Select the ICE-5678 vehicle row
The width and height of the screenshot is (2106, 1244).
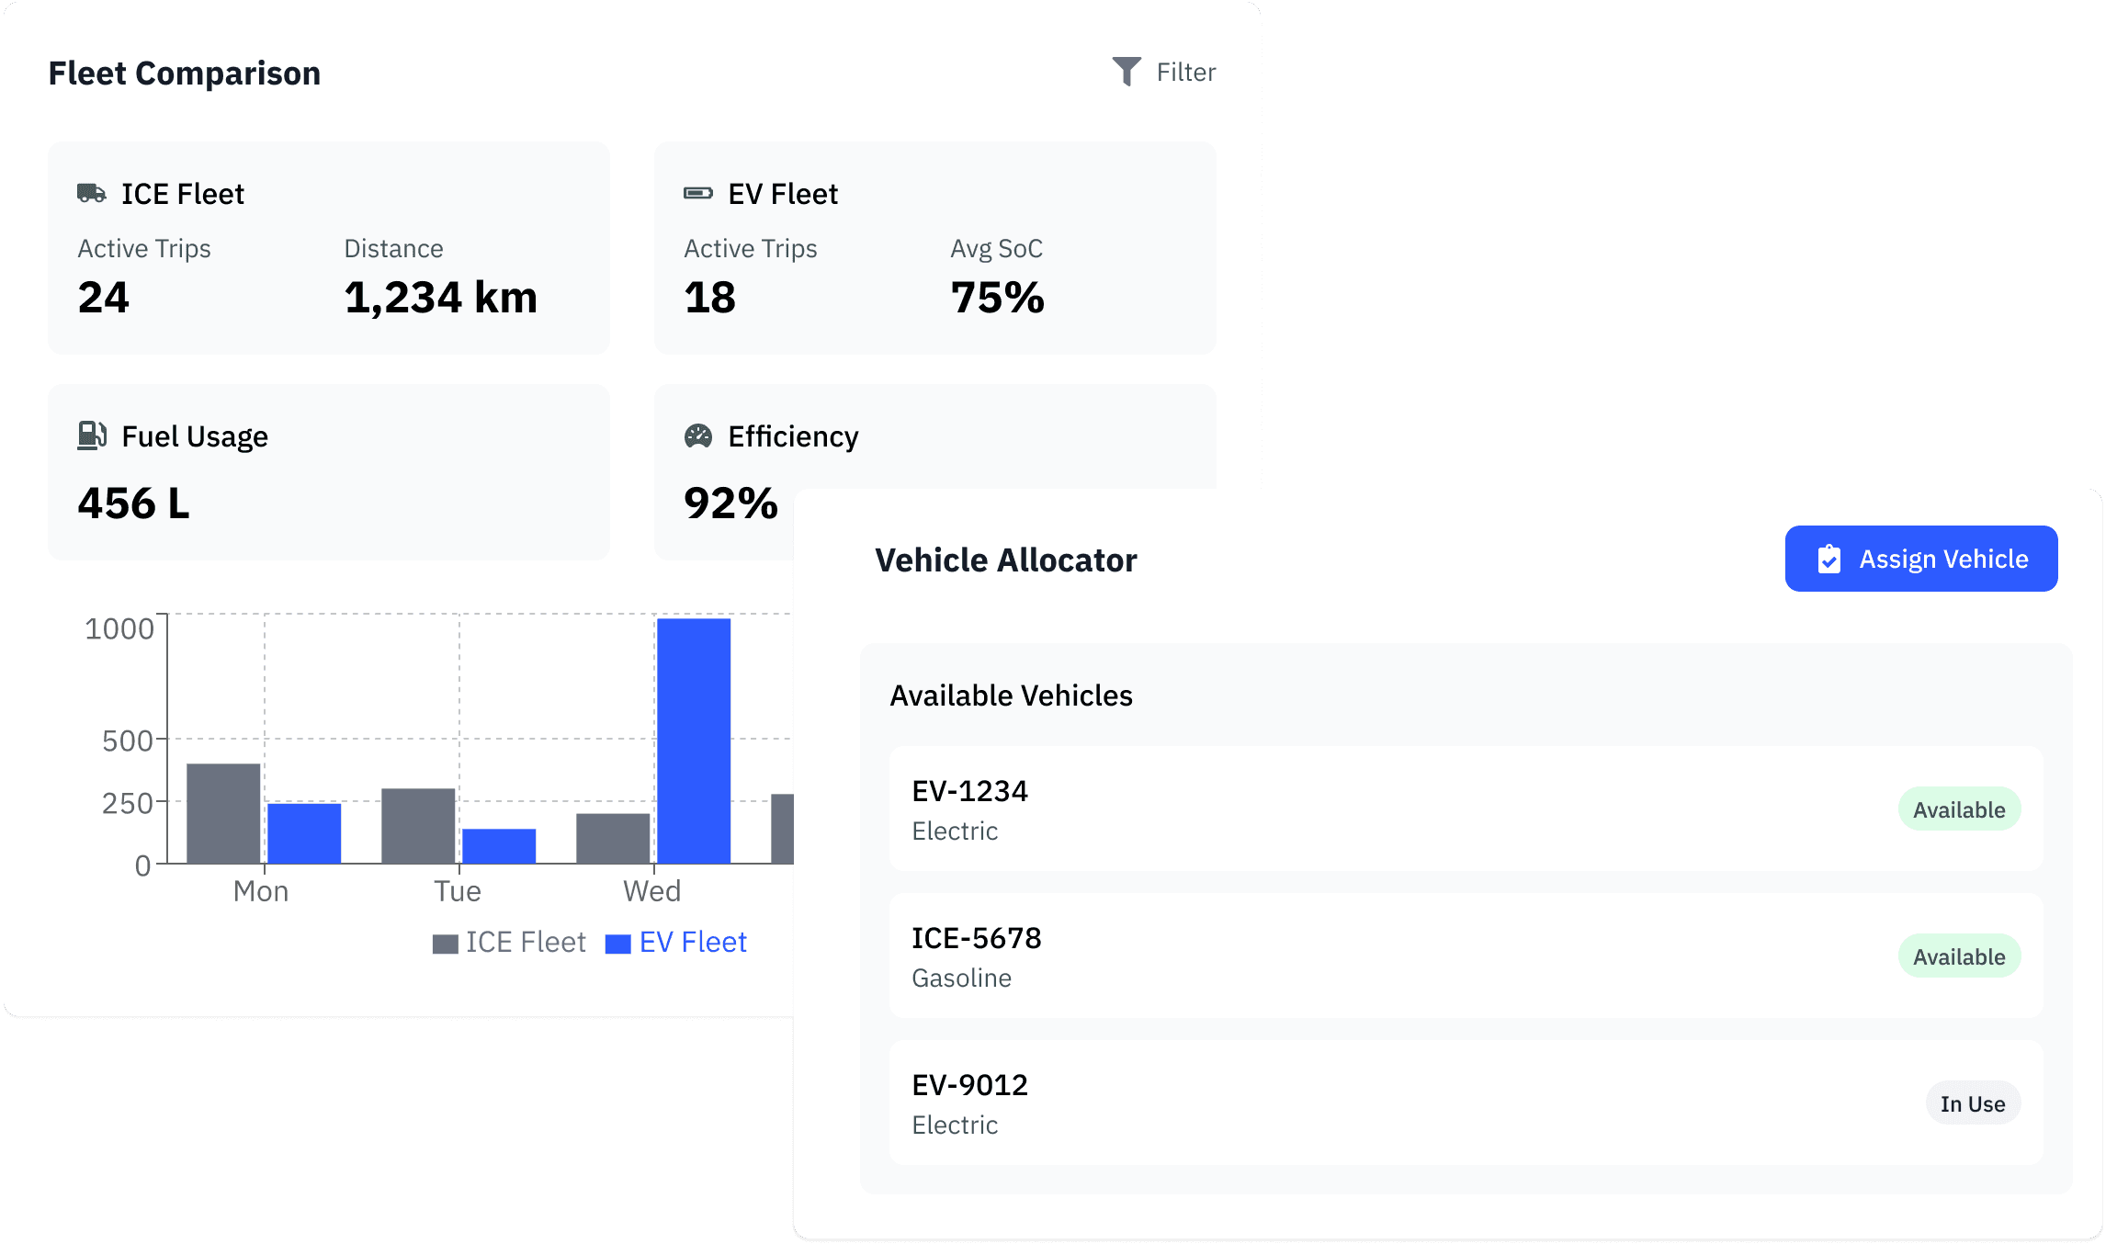pyautogui.click(x=1466, y=956)
